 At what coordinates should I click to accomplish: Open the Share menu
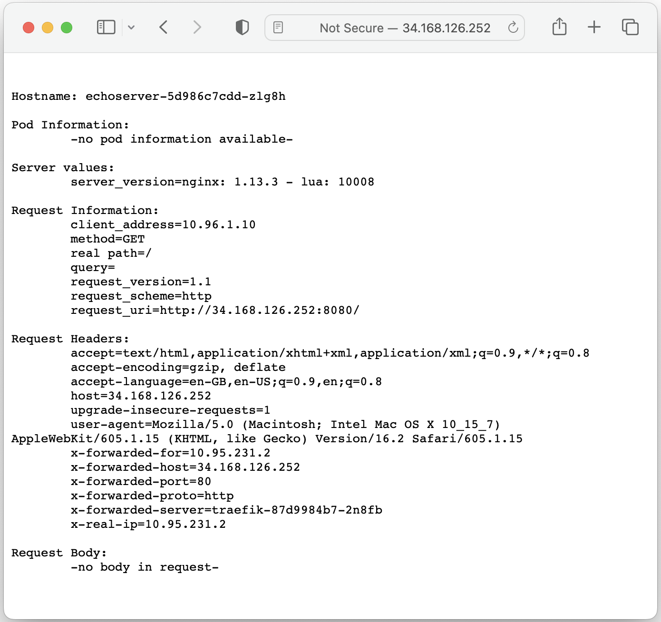click(559, 27)
